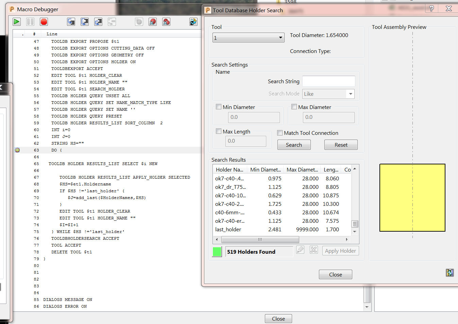This screenshot has width=458, height=324.
Task: Pause macro execution
Action: 30,22
